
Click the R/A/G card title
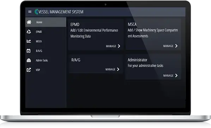[76, 60]
